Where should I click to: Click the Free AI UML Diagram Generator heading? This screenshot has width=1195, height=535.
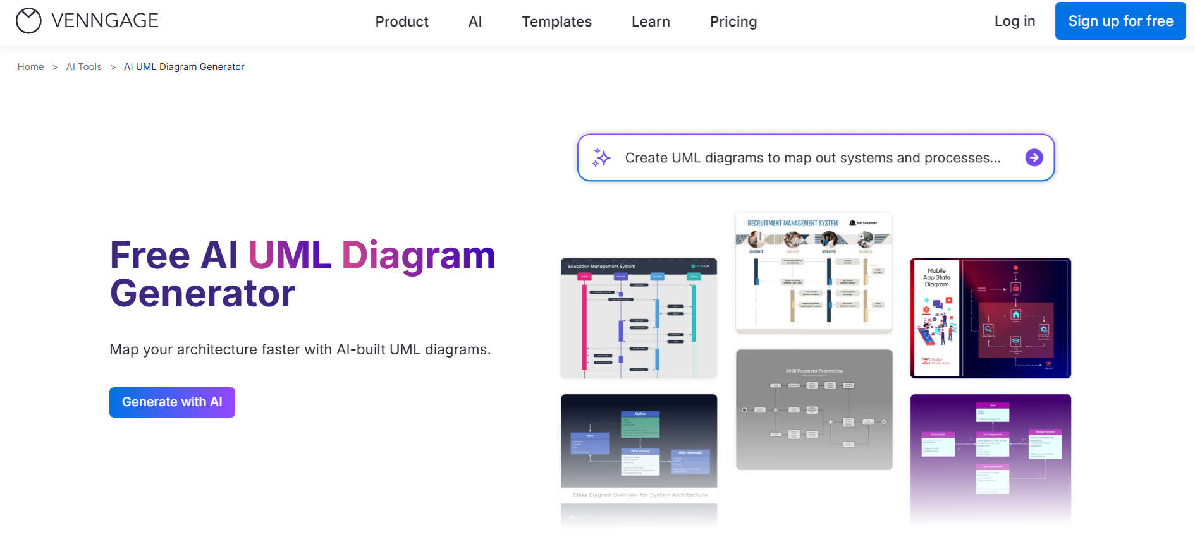click(302, 274)
